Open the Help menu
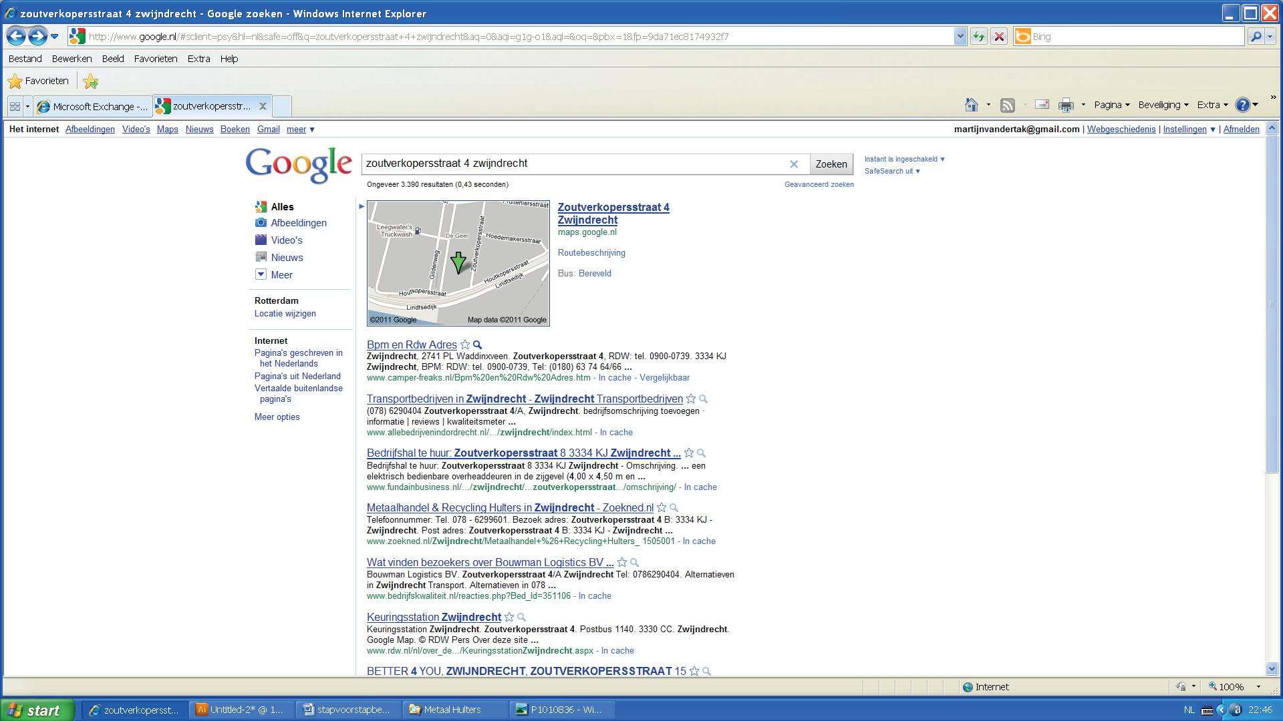 click(x=229, y=59)
